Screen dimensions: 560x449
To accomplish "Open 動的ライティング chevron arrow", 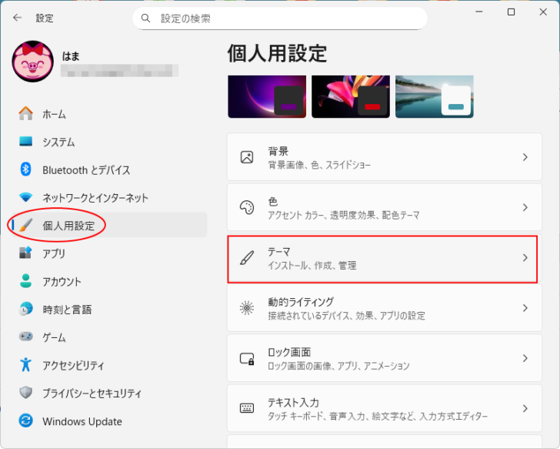I will click(525, 308).
